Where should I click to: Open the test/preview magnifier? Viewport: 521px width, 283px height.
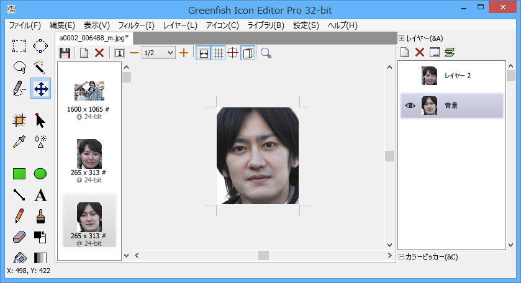266,53
